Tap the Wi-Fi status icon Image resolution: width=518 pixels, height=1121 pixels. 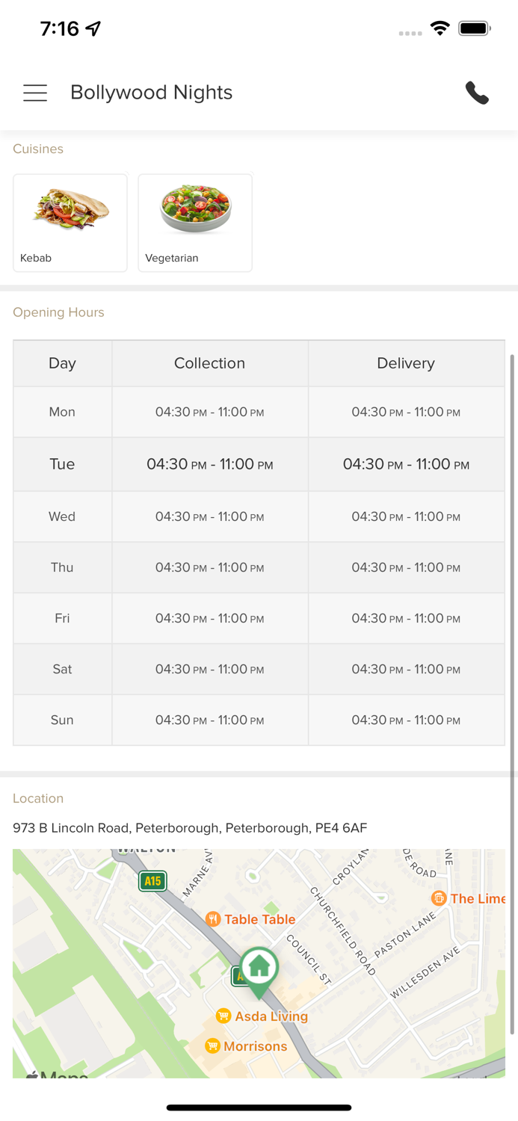(440, 28)
